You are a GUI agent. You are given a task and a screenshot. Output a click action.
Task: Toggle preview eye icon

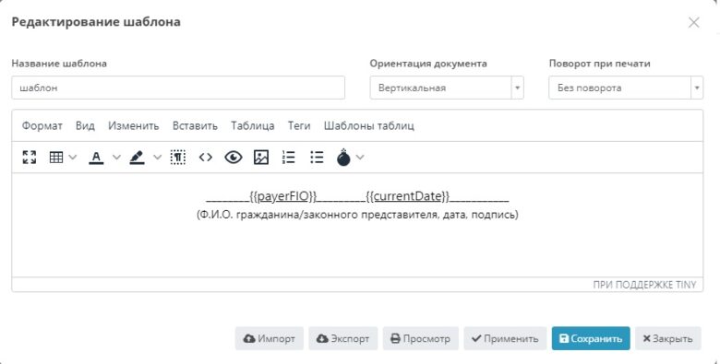point(234,158)
